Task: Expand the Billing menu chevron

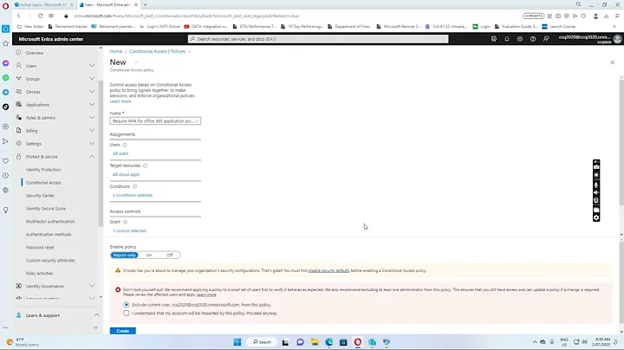Action: coord(92,131)
